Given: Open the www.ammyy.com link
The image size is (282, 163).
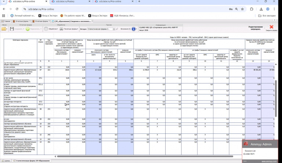Looking at the screenshot, I should (269, 161).
